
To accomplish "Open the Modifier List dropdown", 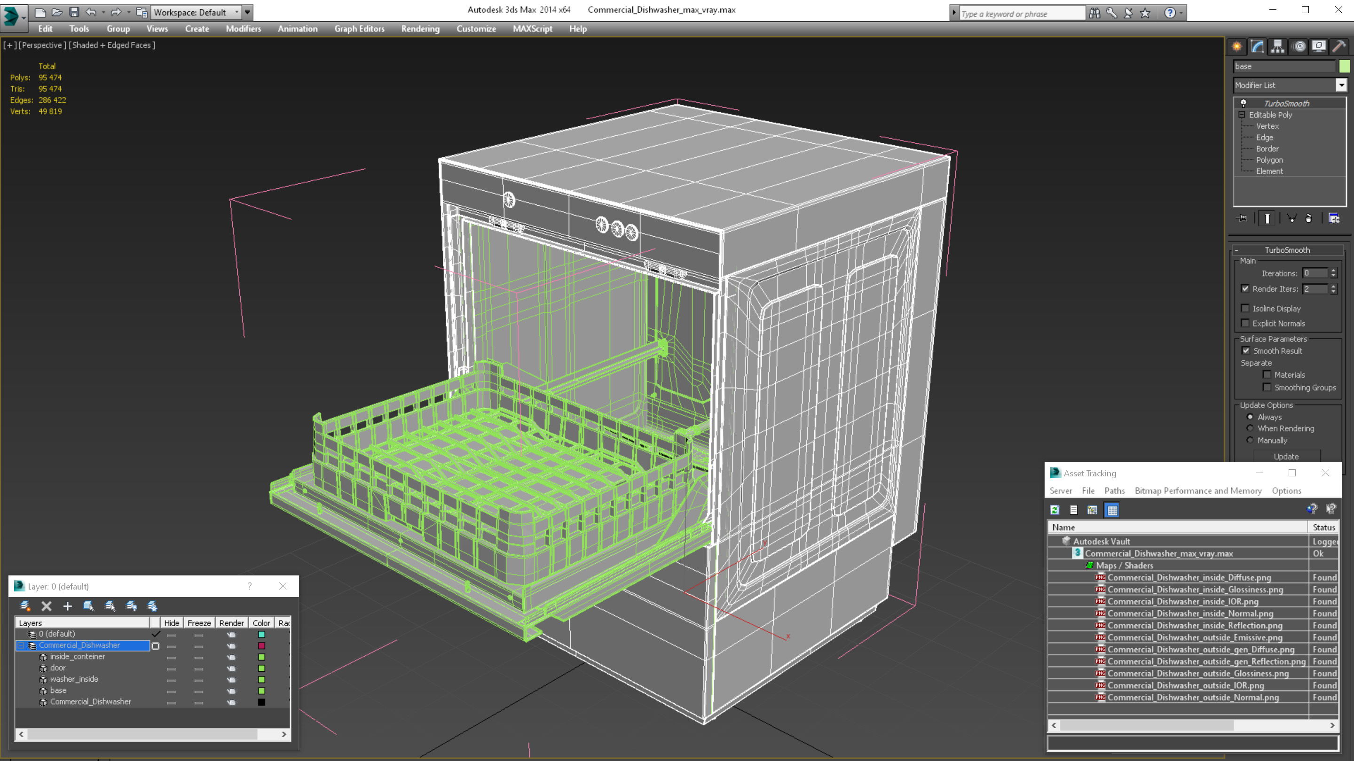I will click(1341, 85).
